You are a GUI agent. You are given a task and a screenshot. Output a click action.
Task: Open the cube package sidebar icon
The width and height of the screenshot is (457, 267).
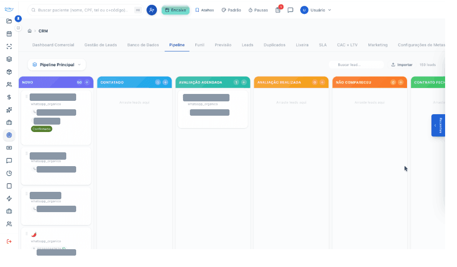click(x=9, y=72)
